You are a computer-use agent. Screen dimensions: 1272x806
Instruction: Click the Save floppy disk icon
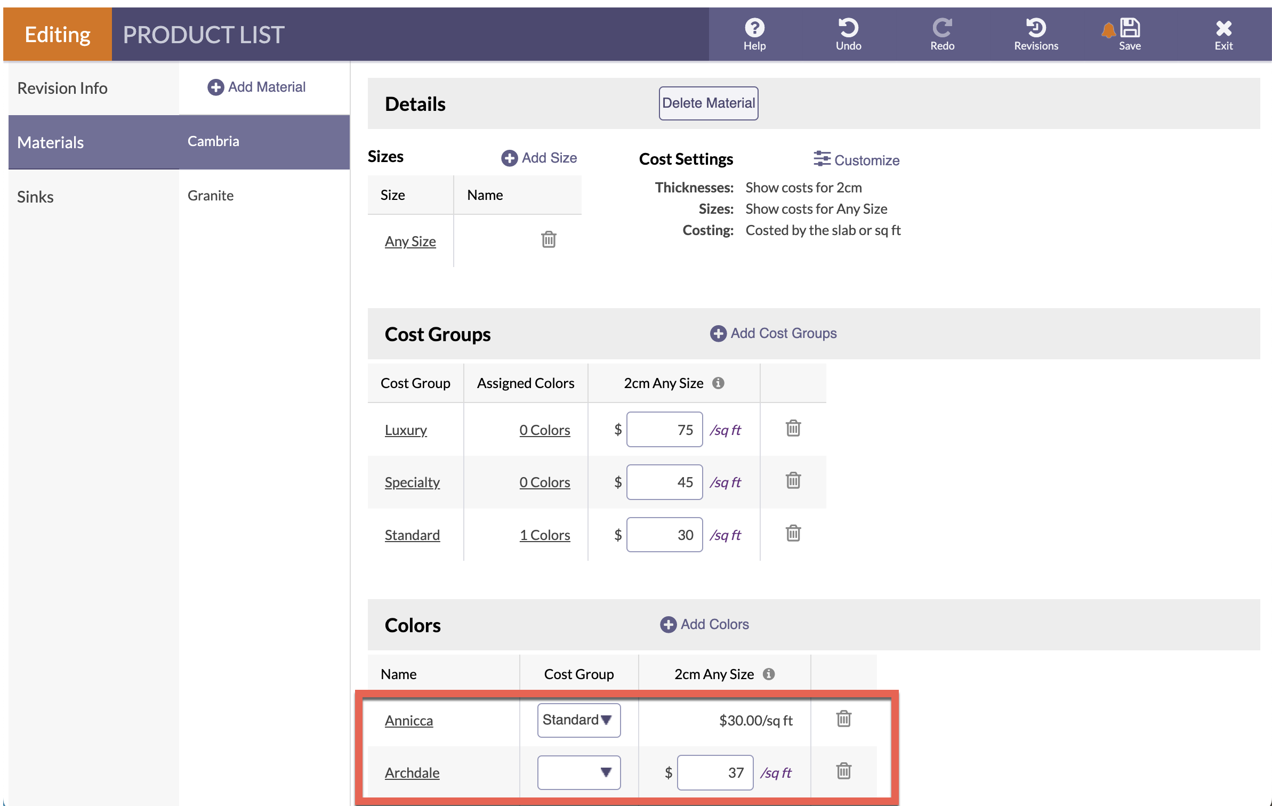(x=1130, y=28)
